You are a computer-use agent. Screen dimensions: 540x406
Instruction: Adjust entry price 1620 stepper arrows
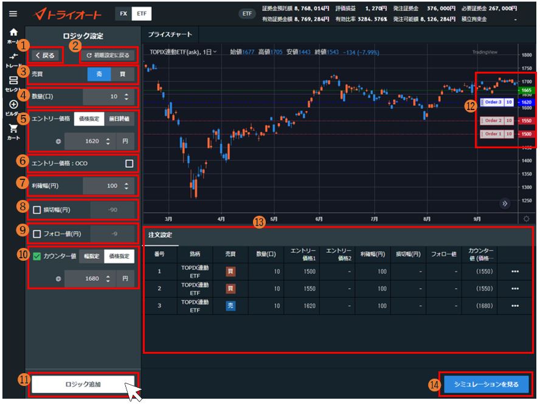[108, 142]
